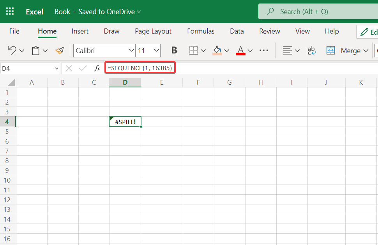Click the Name Box showing D4
The image size is (378, 245).
(x=27, y=69)
